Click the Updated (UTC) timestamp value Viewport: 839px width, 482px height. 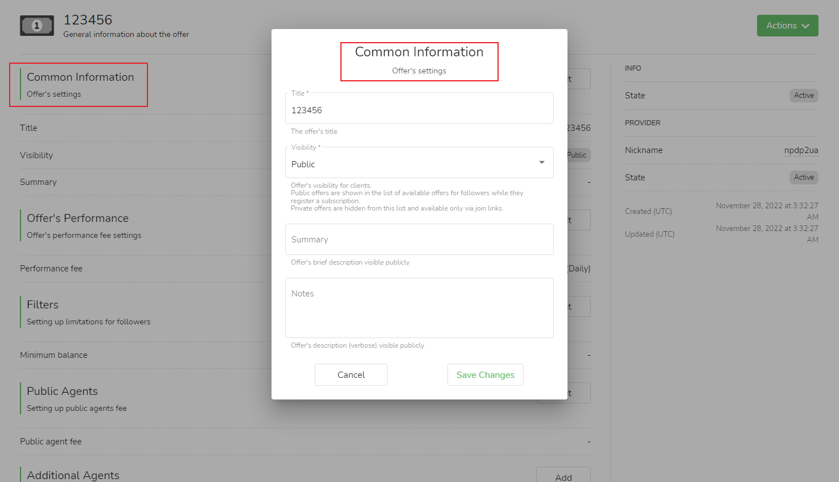(767, 234)
